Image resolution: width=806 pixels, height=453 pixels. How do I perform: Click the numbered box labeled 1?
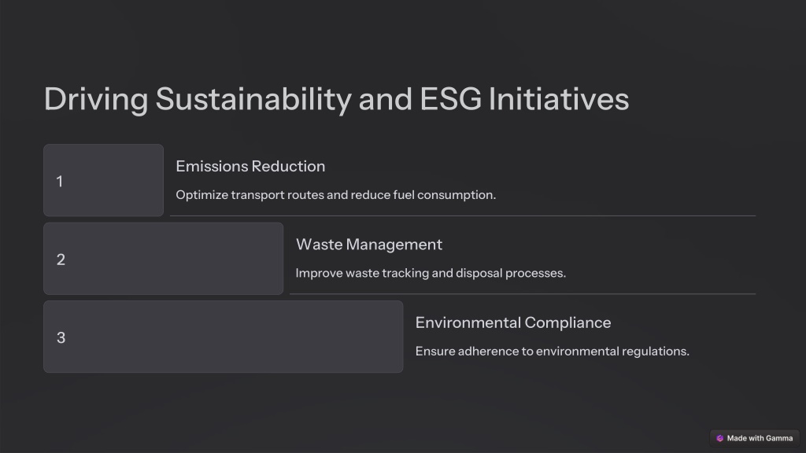pyautogui.click(x=103, y=180)
